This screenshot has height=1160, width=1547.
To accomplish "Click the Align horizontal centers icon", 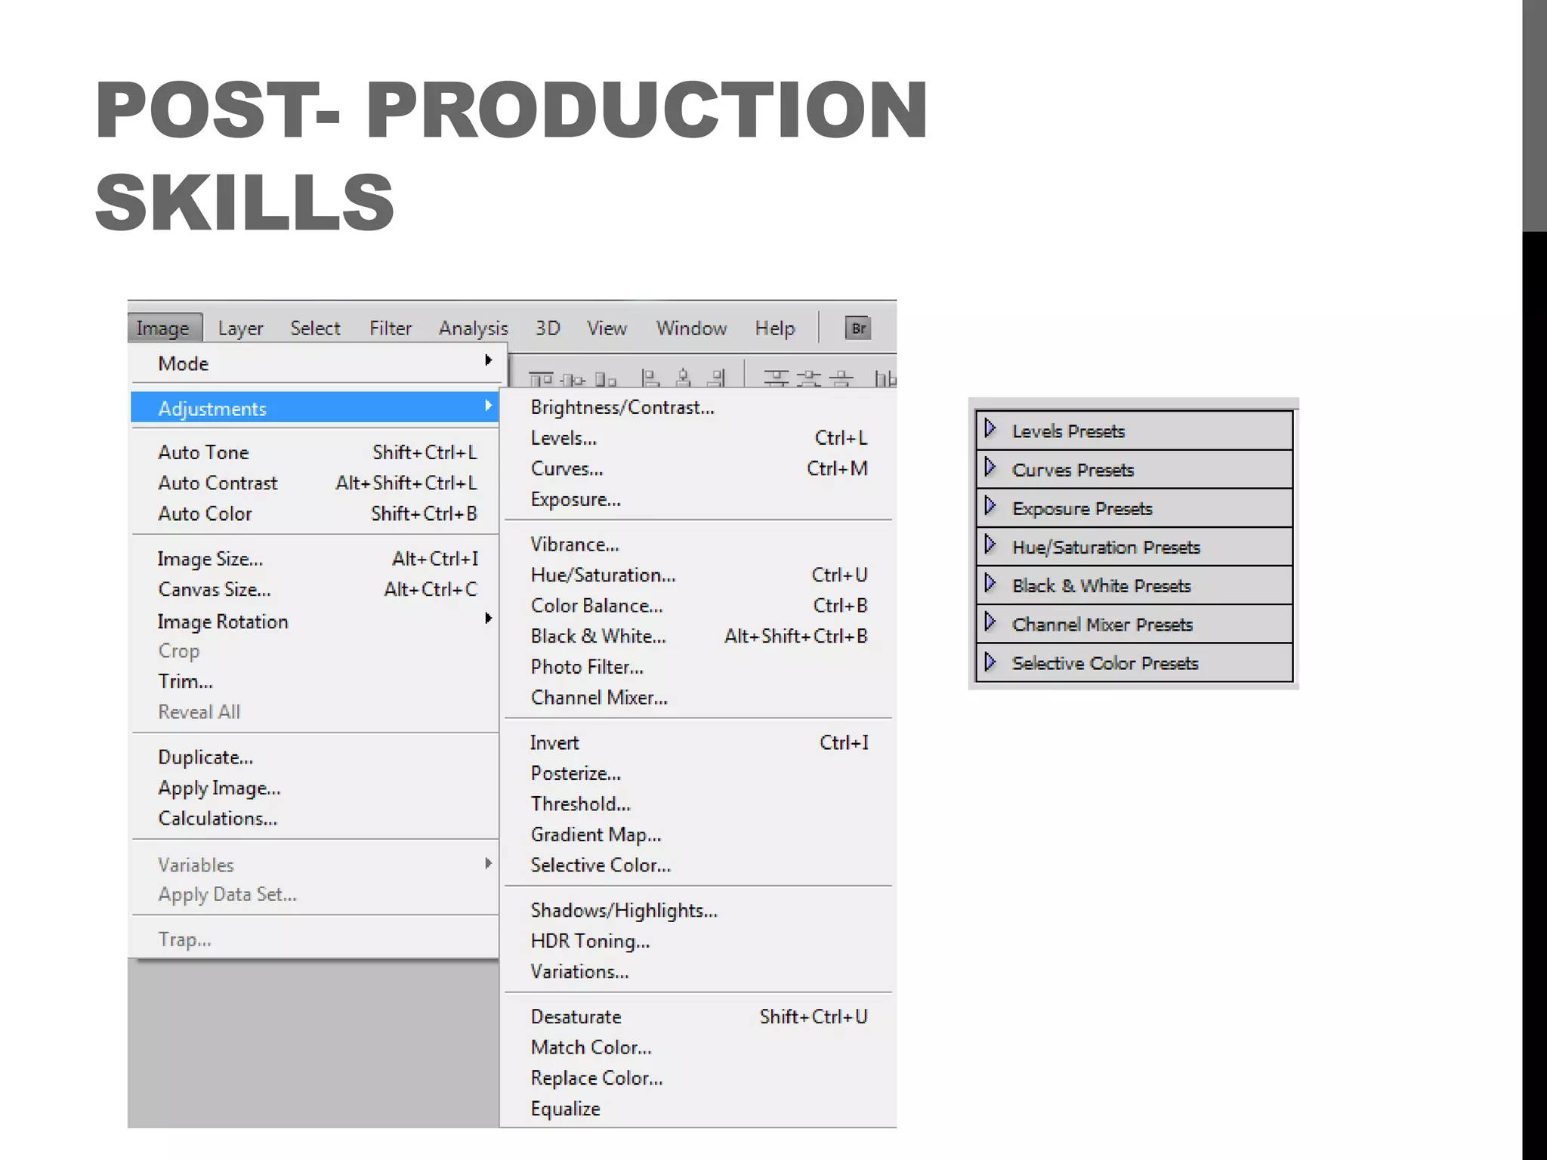I will tap(683, 378).
